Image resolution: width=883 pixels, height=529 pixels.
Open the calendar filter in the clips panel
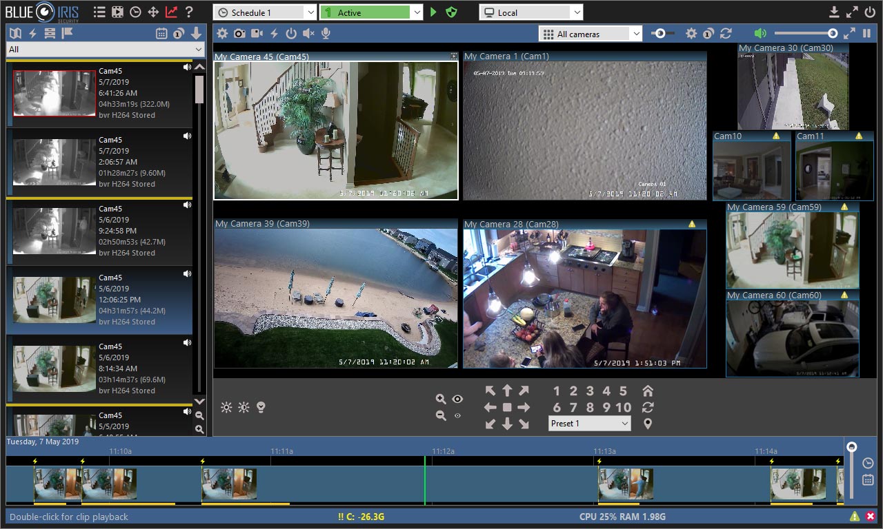(x=163, y=32)
